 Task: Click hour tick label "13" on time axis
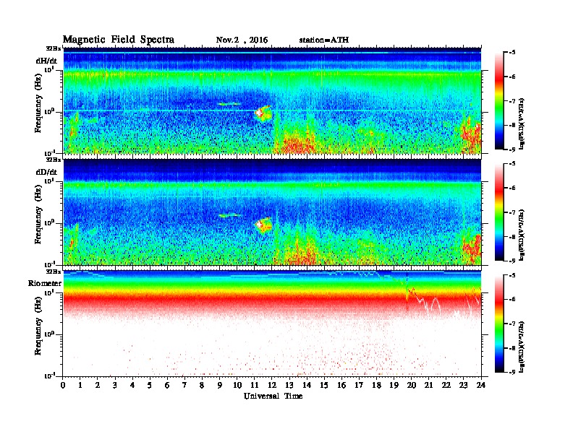(x=289, y=385)
